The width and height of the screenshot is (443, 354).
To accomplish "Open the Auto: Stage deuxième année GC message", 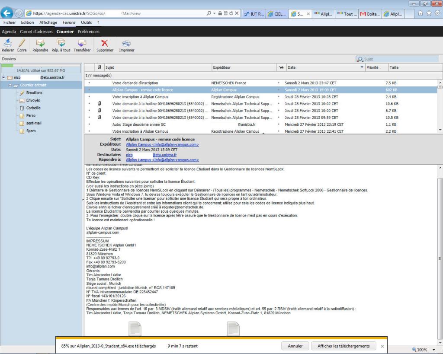I will click(x=260, y=124).
